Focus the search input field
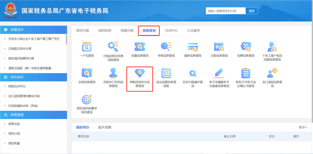 (226, 11)
